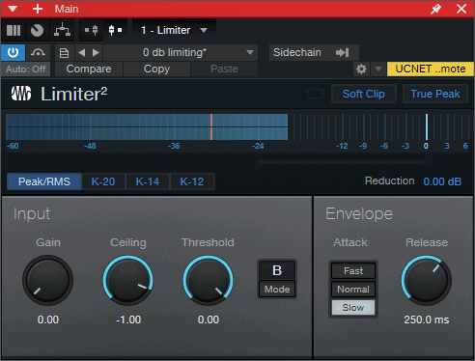Click the Ceiling knob

coord(128,280)
